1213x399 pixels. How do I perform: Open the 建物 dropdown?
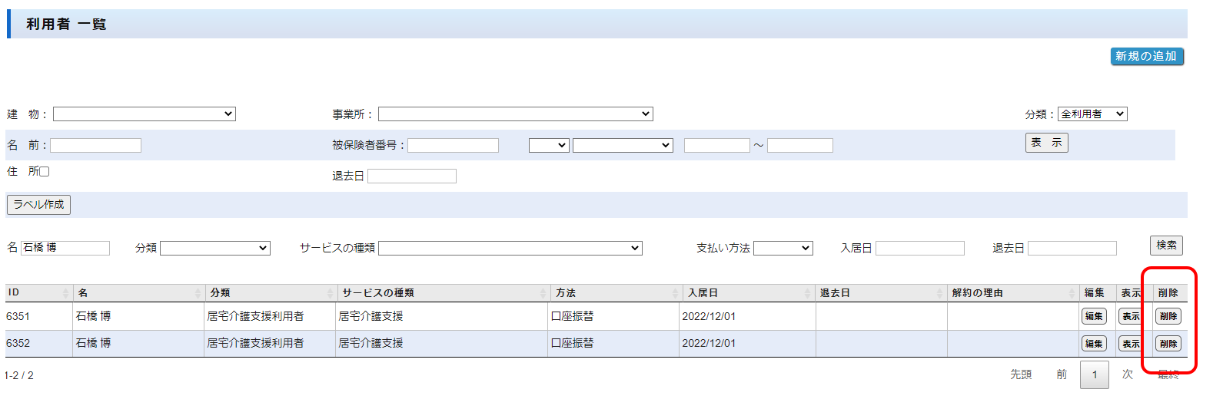tap(144, 114)
